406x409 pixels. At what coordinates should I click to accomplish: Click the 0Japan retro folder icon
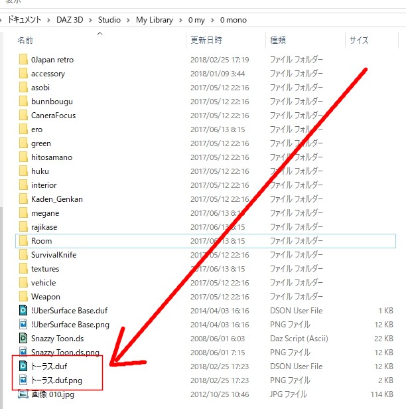23,60
